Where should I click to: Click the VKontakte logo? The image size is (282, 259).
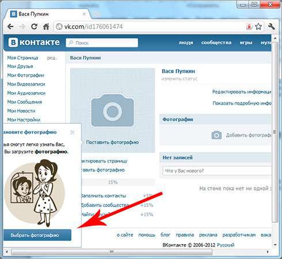pyautogui.click(x=34, y=42)
